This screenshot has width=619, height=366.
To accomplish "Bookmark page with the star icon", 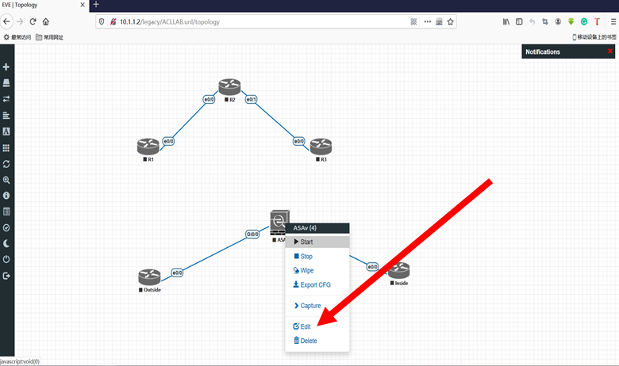I will 451,21.
